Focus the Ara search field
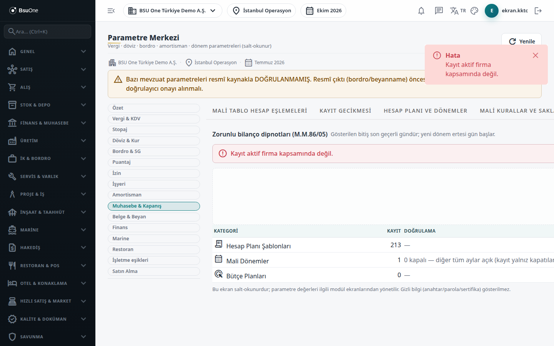Screen dimensions: 554x346 [x=48, y=32]
